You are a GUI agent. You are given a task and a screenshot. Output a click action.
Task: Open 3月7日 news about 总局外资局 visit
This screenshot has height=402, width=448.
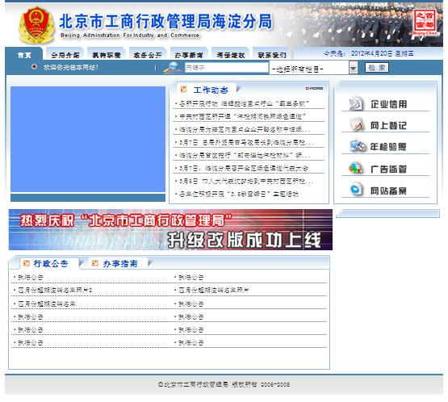click(x=246, y=142)
